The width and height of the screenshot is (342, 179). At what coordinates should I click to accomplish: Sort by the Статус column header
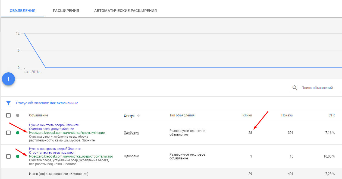(x=129, y=116)
